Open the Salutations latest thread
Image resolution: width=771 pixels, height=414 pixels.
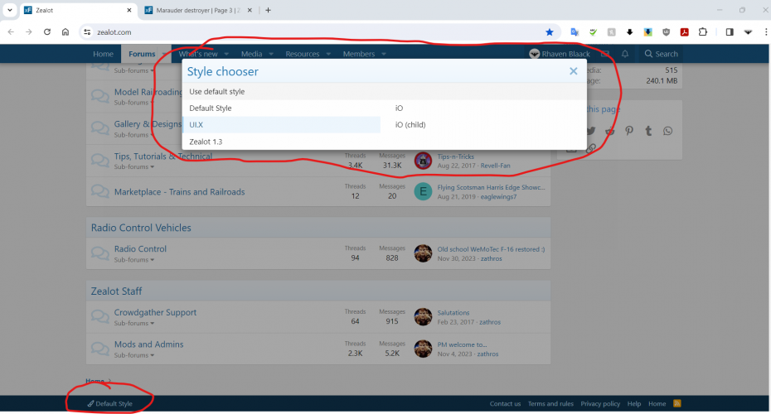[453, 313]
